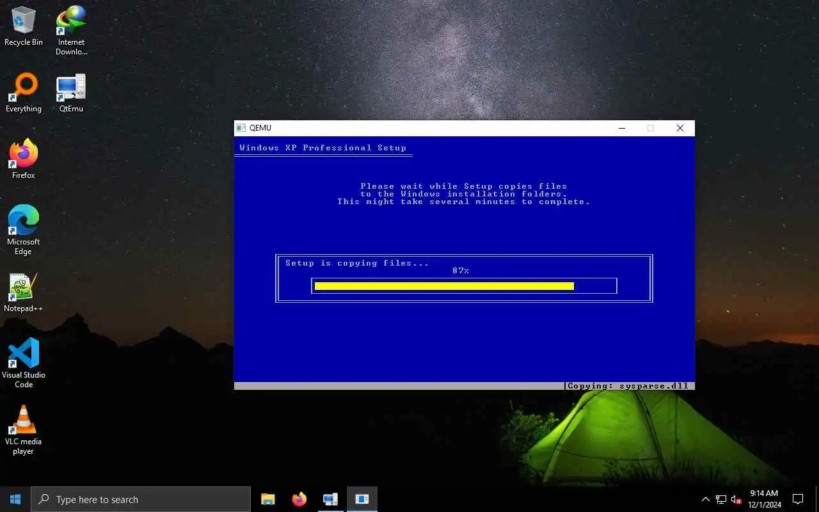The image size is (819, 512).
Task: Open the Recycle Bin desktop icon
Action: pos(24,26)
